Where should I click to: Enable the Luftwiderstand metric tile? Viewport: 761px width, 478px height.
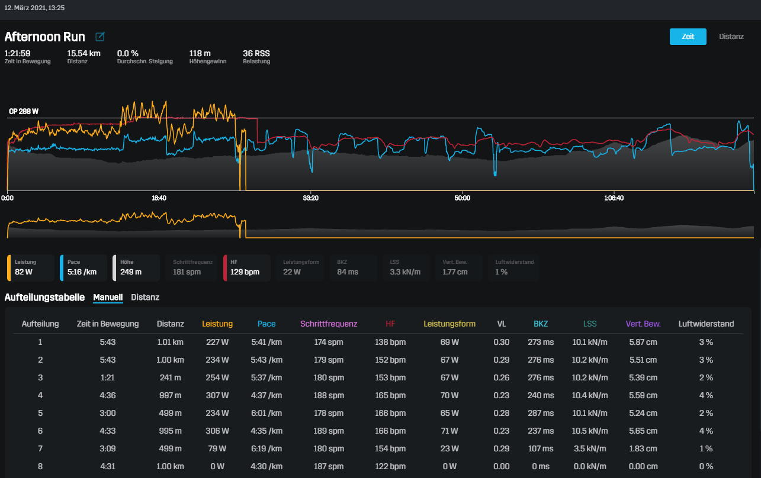tap(513, 268)
